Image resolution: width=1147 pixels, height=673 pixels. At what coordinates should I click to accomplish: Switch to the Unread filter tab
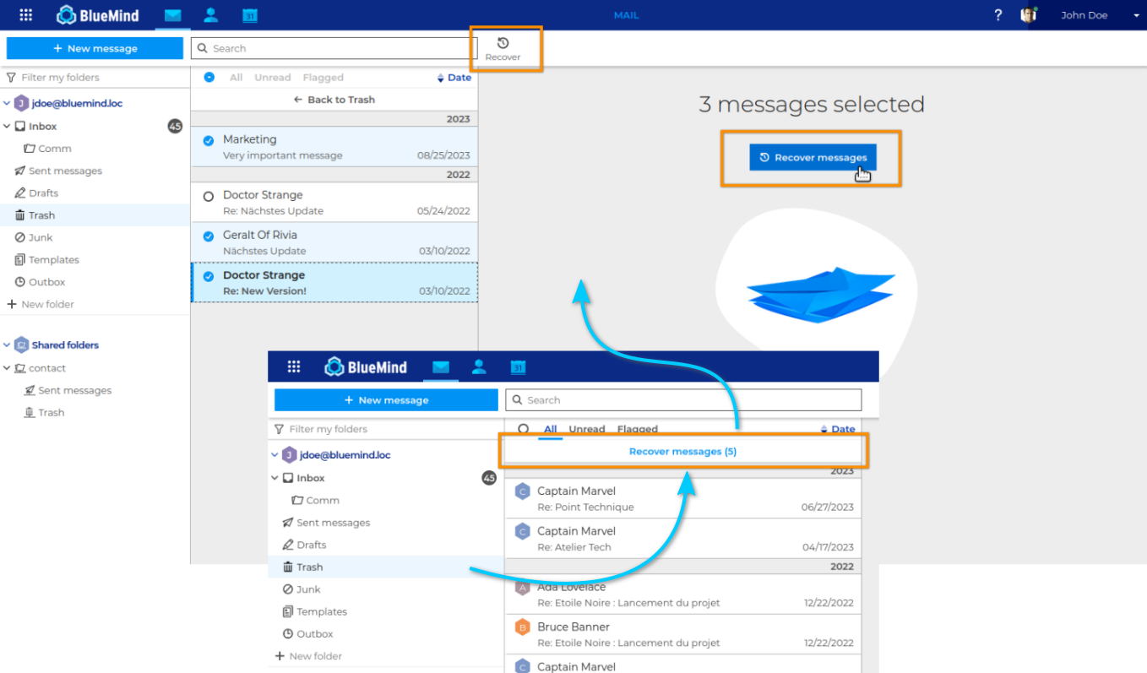pos(272,78)
